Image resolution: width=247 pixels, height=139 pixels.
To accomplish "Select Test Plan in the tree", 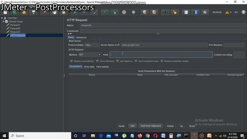I will click(x=12, y=18).
